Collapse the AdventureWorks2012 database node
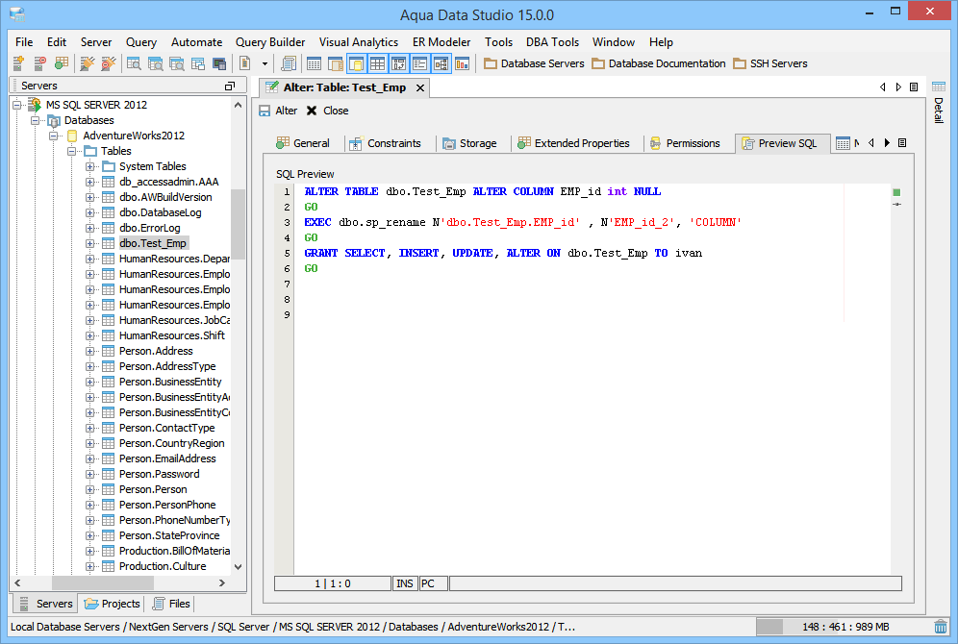This screenshot has width=958, height=644. pyautogui.click(x=55, y=136)
